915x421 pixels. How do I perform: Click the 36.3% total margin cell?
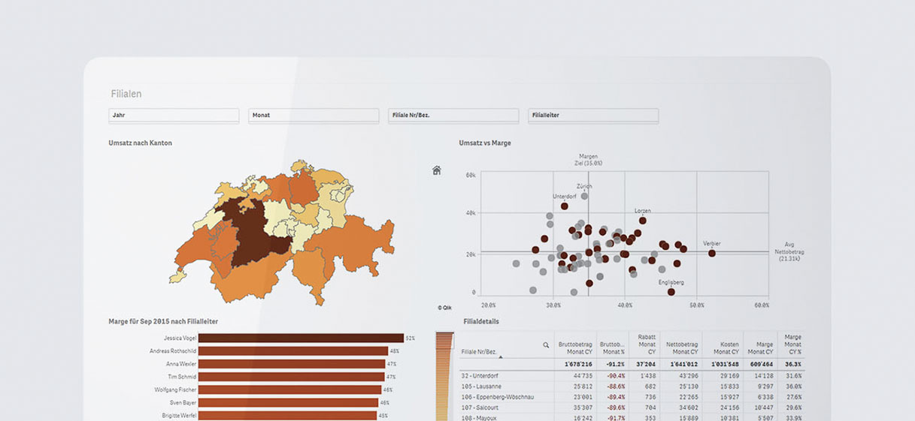pos(793,364)
